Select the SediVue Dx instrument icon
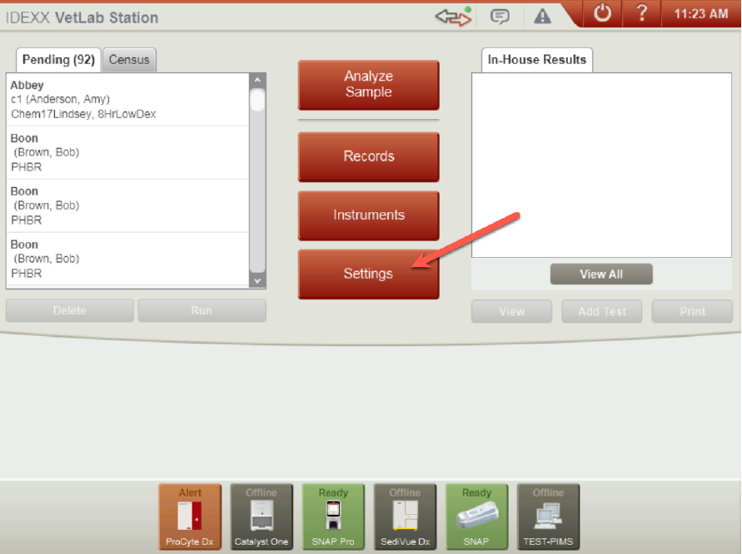Viewport: 742px width, 554px height. 405,517
